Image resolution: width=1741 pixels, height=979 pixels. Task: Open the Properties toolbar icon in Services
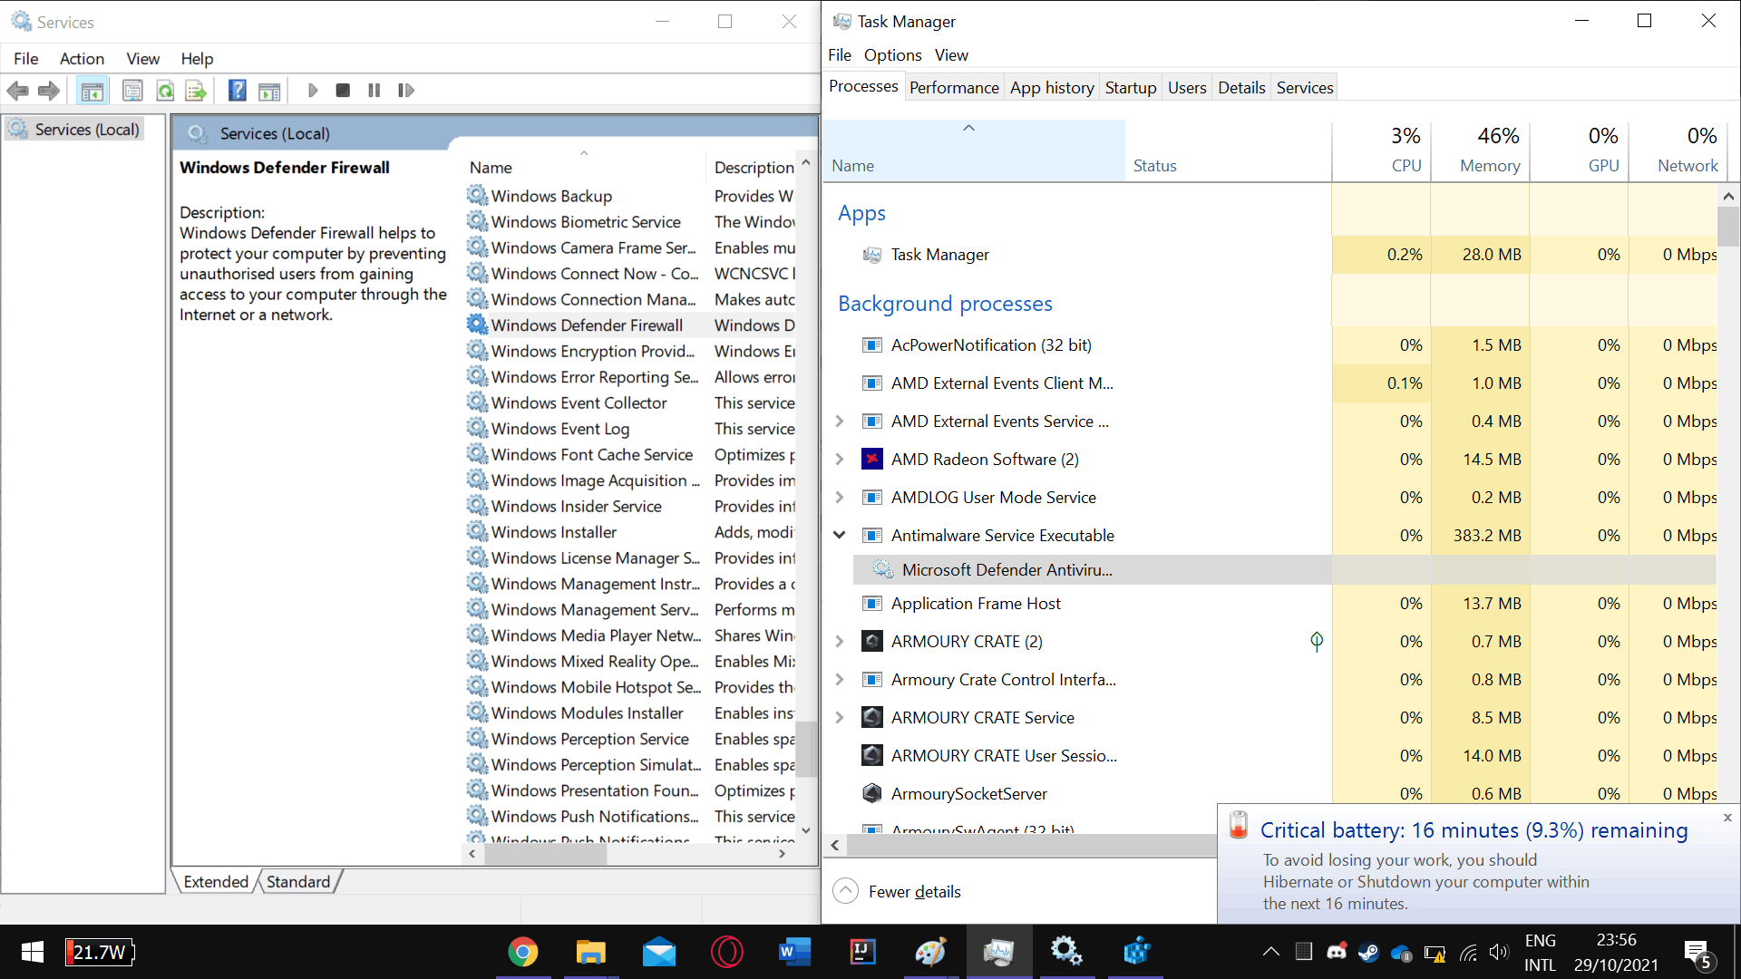132,91
